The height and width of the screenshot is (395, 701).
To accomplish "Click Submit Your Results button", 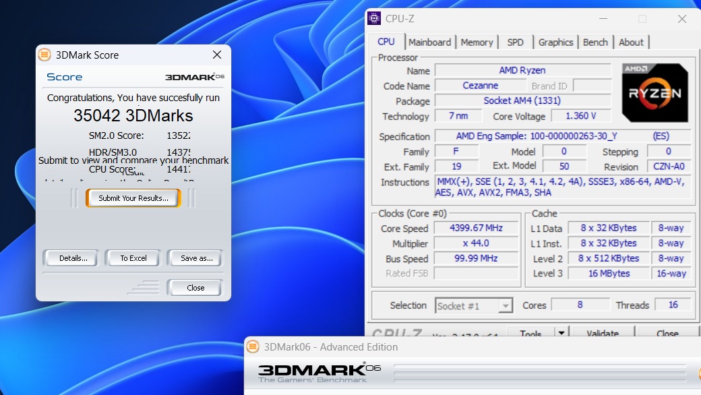I will click(x=133, y=198).
